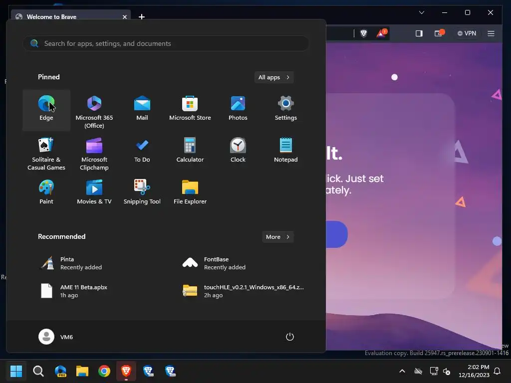Screen dimensions: 511x383
Task: Open VM6 user account menu
Action: click(x=56, y=337)
